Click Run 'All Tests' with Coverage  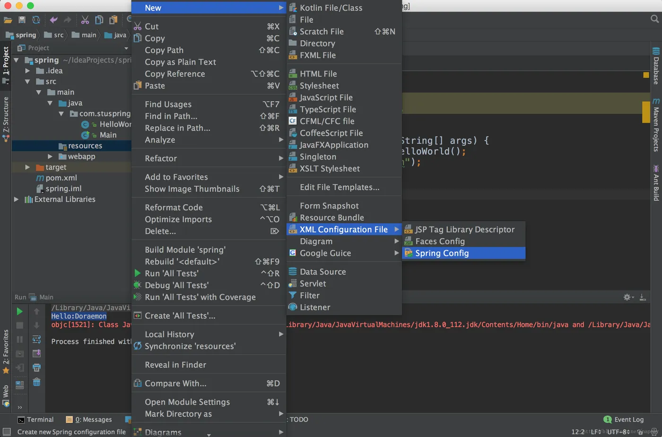[209, 297]
